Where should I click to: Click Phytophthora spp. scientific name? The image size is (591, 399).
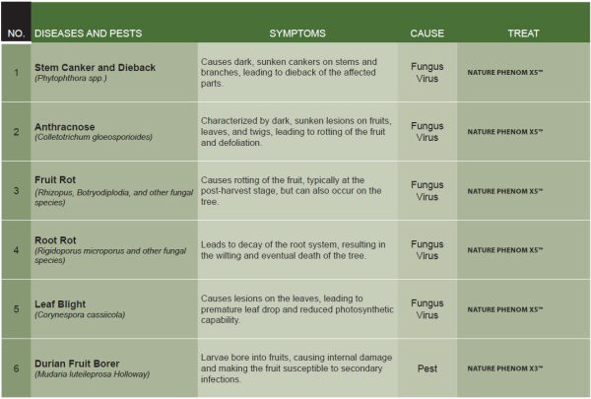(x=72, y=77)
